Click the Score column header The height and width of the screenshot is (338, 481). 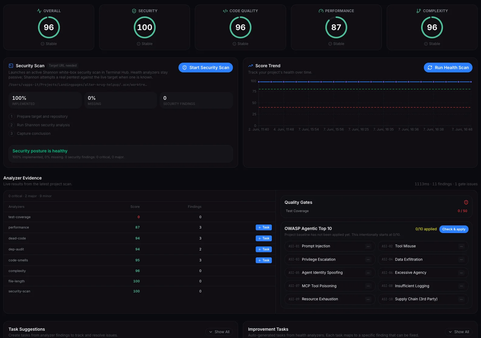[x=135, y=207]
